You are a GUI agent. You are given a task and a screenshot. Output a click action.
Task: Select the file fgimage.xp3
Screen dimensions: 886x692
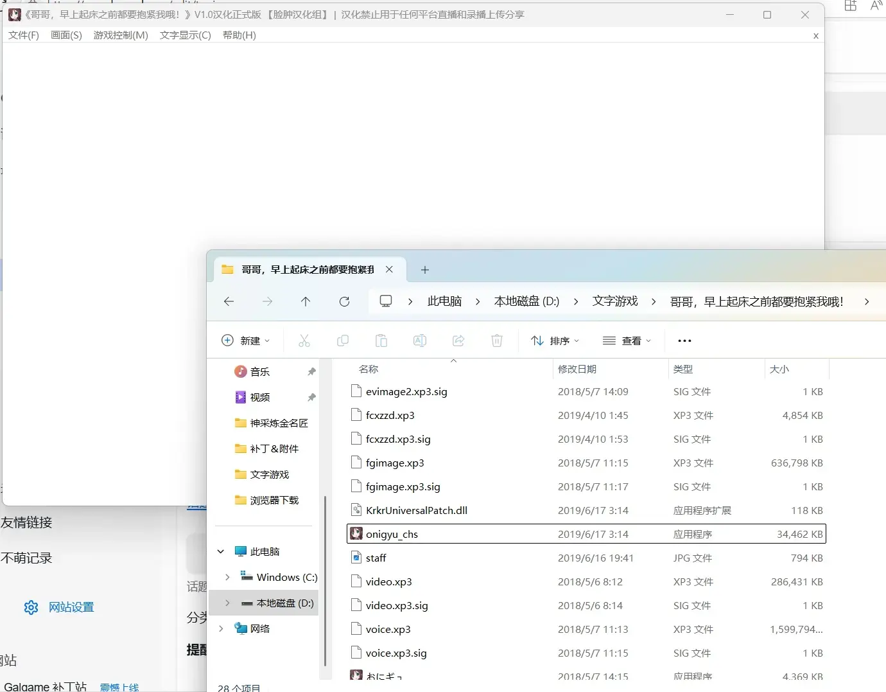click(x=395, y=463)
